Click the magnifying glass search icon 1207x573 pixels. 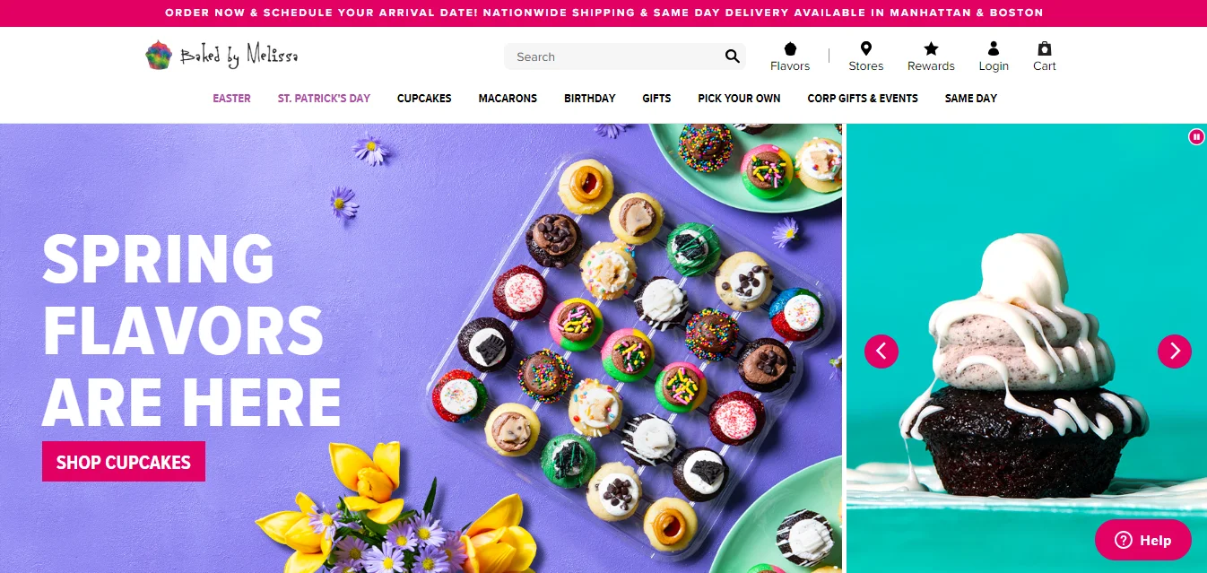(x=733, y=56)
